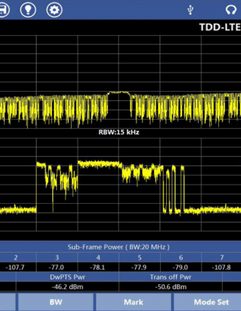Open the lightbulb hint icon
This screenshot has height=311, width=241.
pyautogui.click(x=28, y=10)
